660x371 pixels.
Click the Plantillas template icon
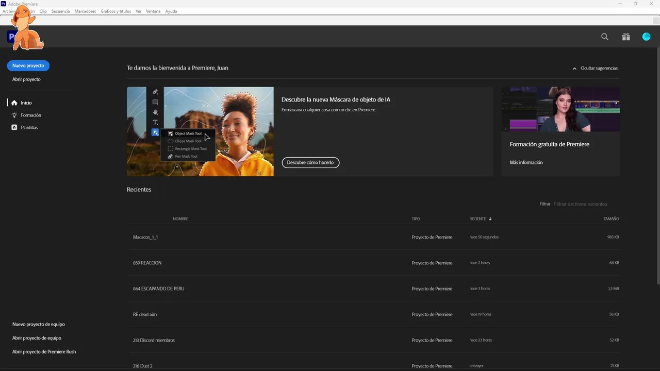pos(14,127)
